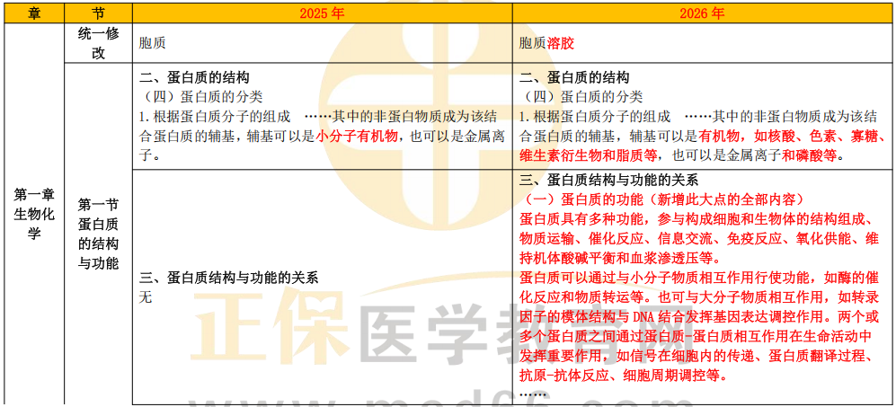Click "三、蛋白质结构与功能的关系" in 2025 column
Image resolution: width=896 pixels, height=407 pixels.
[228, 279]
